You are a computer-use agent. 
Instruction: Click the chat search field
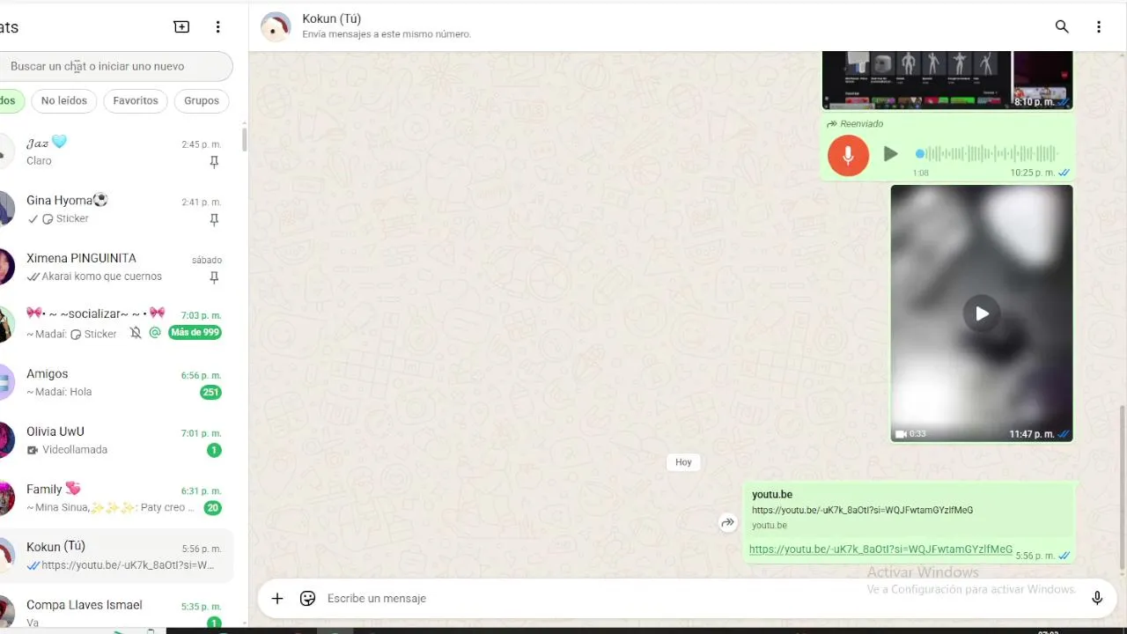click(116, 66)
